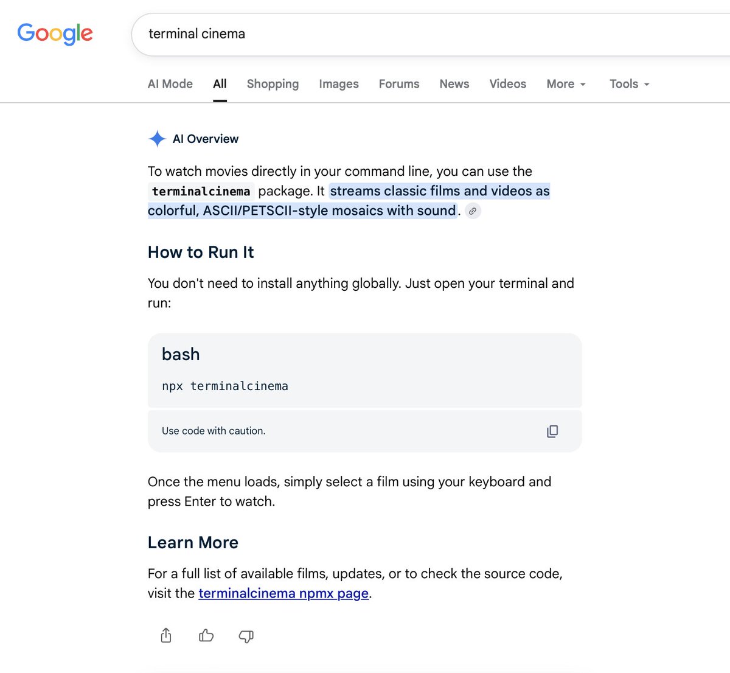Switch to Forums results
Image resolution: width=730 pixels, height=673 pixels.
[x=399, y=84]
